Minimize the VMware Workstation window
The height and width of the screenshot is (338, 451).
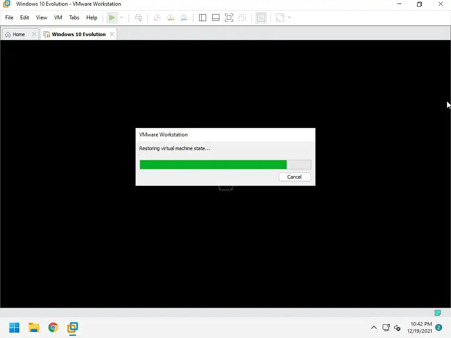pyautogui.click(x=399, y=4)
